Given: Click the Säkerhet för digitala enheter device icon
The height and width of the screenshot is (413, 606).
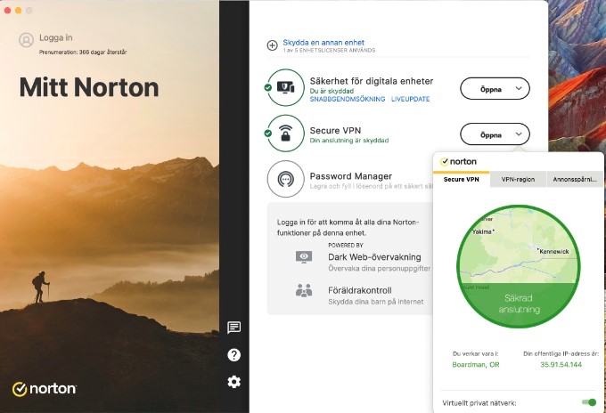Looking at the screenshot, I should point(285,87).
